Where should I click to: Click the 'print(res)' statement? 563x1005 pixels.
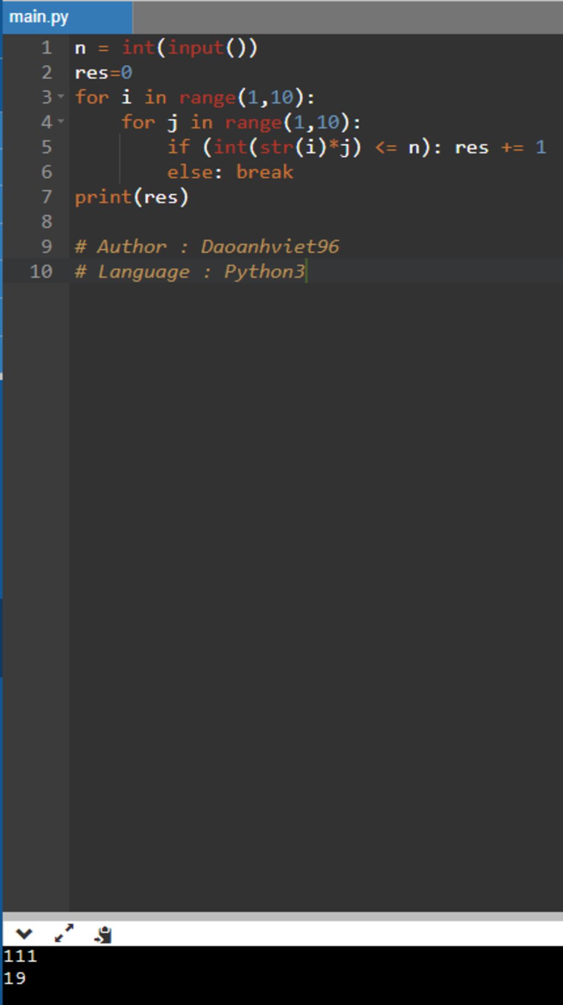click(x=131, y=197)
